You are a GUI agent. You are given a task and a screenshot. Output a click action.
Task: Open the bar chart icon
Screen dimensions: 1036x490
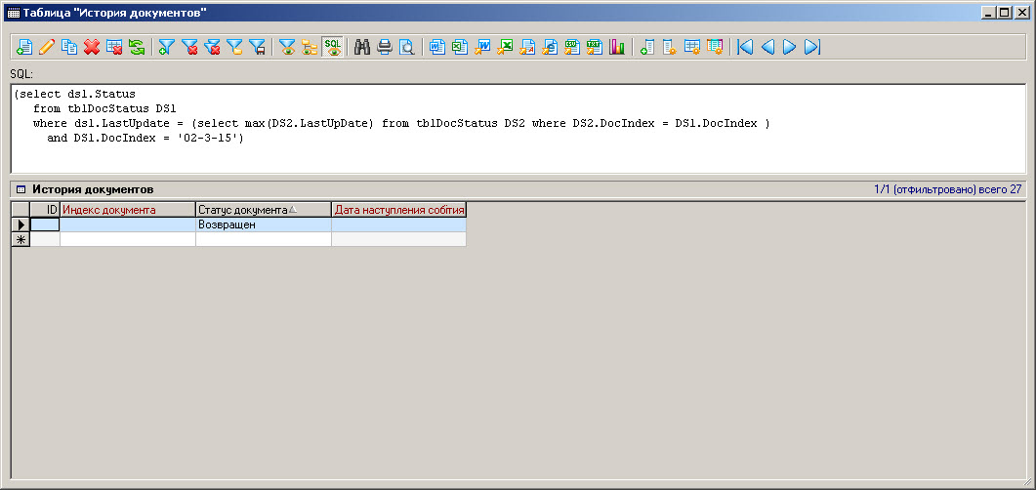(x=617, y=47)
